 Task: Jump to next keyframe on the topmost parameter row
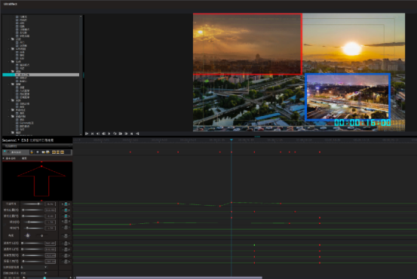coord(69,204)
